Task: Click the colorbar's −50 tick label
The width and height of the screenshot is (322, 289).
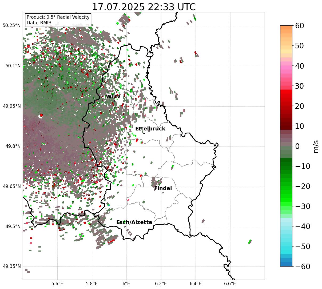Action: 303,246
